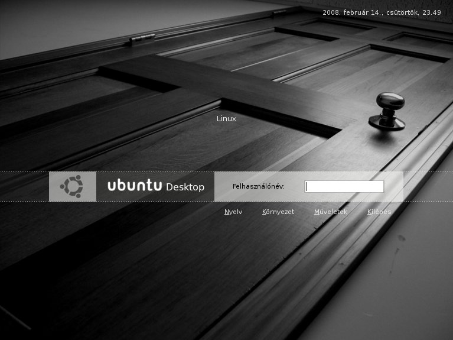Screen dimensions: 453x340
Task: Open the Műveletek actions menu
Action: [331, 212]
